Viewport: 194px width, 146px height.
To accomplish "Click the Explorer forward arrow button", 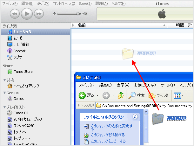I will 106,95.
